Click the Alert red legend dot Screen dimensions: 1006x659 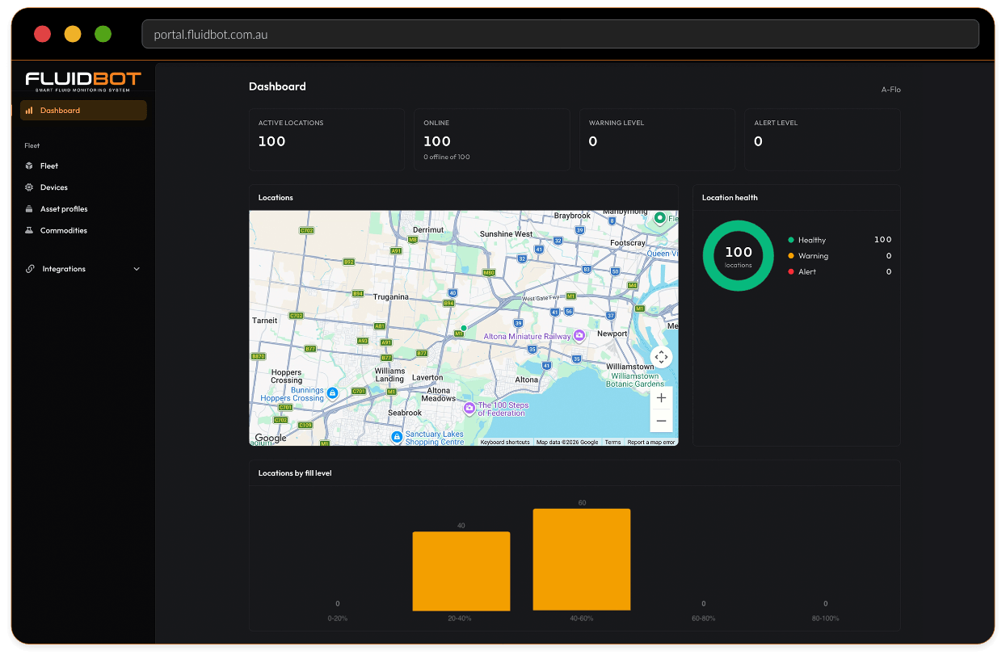point(791,272)
